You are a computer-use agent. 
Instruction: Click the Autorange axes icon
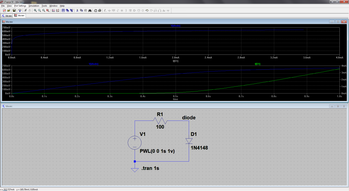click(x=58, y=10)
